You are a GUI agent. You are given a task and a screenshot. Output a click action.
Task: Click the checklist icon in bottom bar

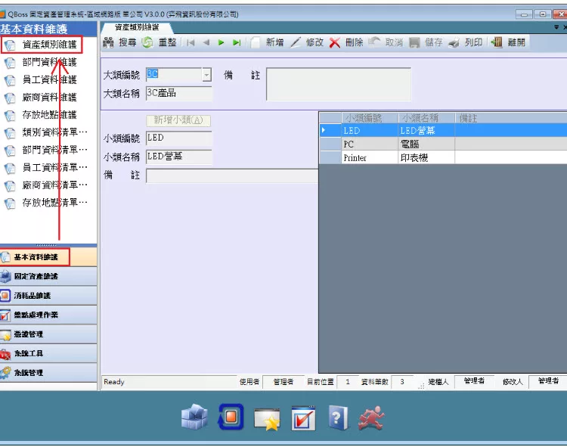[x=303, y=417]
